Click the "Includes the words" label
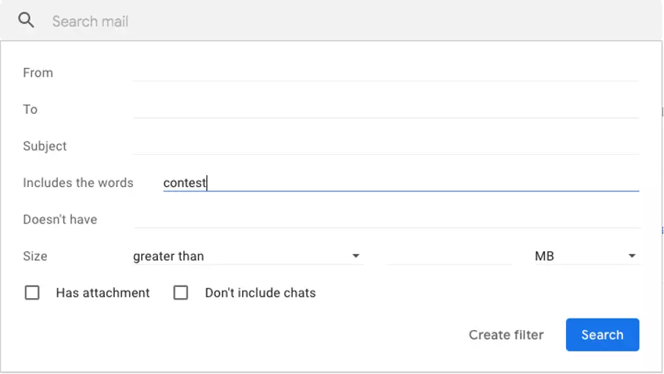Screen dimensions: 664x374 tap(78, 183)
